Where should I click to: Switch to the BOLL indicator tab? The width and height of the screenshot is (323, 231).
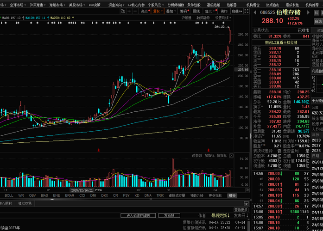[x=9, y=195]
